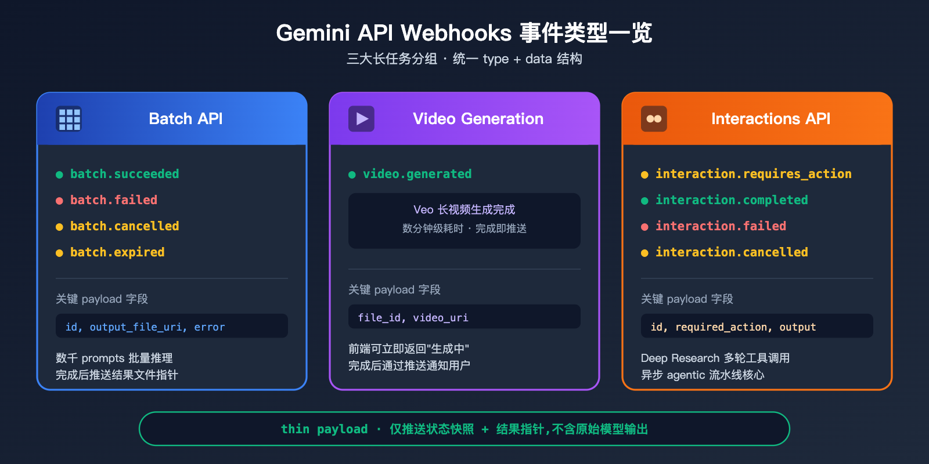Click the batch.cancelled event

tap(124, 226)
